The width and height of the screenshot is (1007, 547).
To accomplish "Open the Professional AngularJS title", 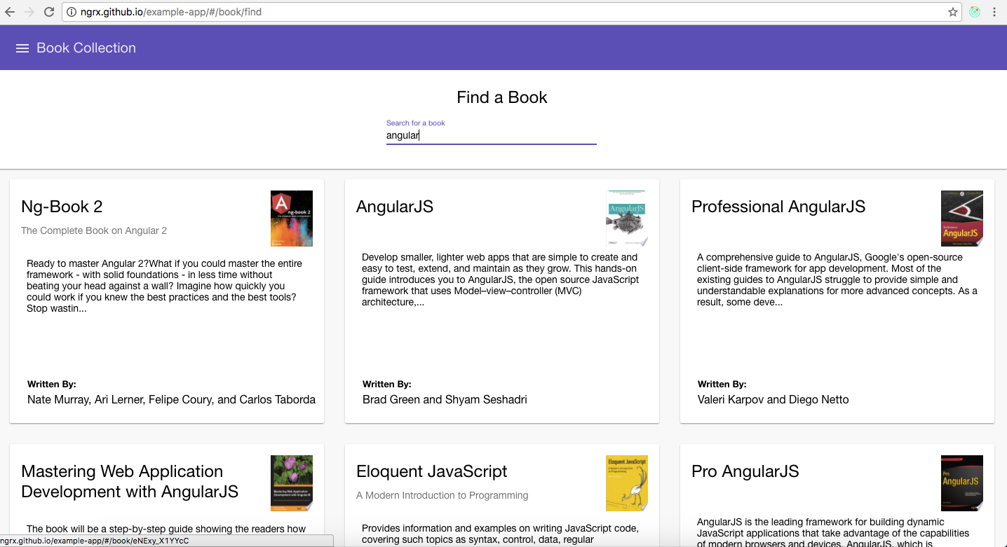I will click(778, 207).
